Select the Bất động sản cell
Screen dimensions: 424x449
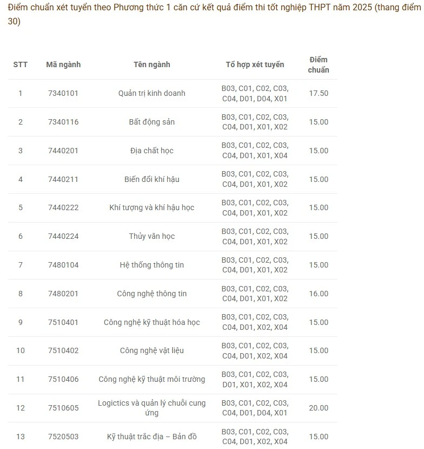(x=152, y=122)
